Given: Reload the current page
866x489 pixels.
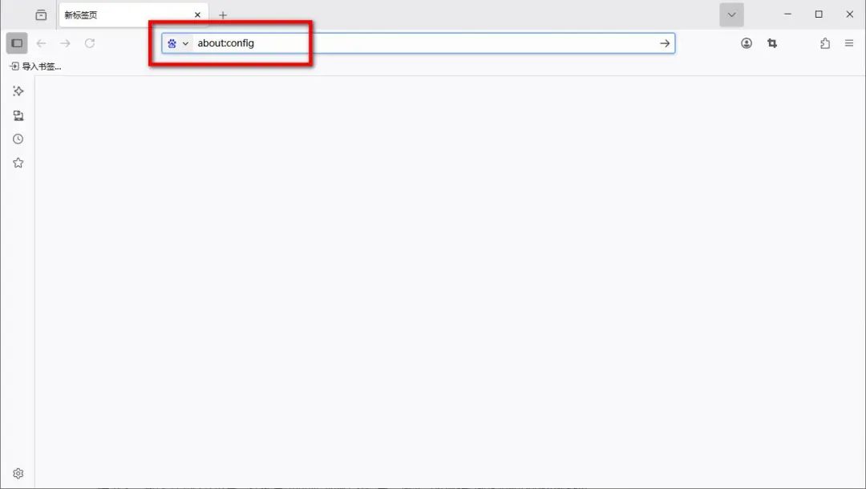Looking at the screenshot, I should point(90,43).
